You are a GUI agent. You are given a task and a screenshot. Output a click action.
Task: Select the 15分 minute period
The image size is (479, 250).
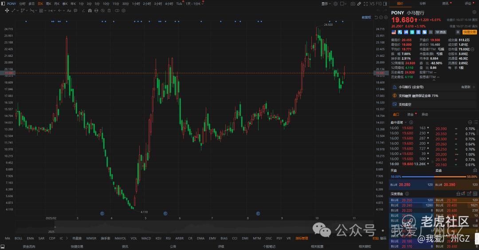(x=115, y=4)
